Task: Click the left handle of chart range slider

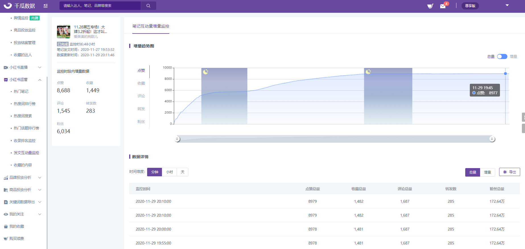Action: tap(177, 139)
